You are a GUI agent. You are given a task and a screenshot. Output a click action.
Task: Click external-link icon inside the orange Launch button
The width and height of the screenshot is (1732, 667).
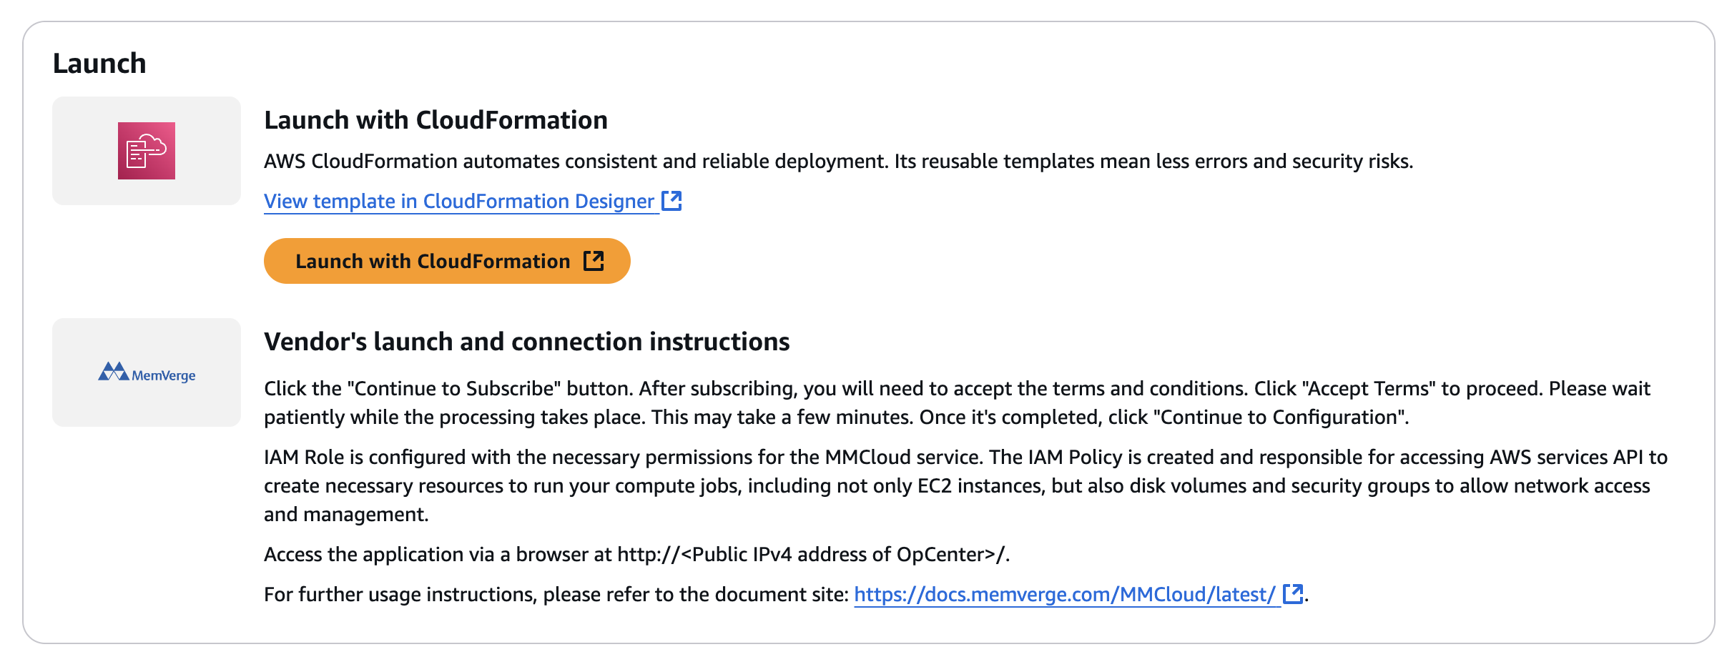594,261
